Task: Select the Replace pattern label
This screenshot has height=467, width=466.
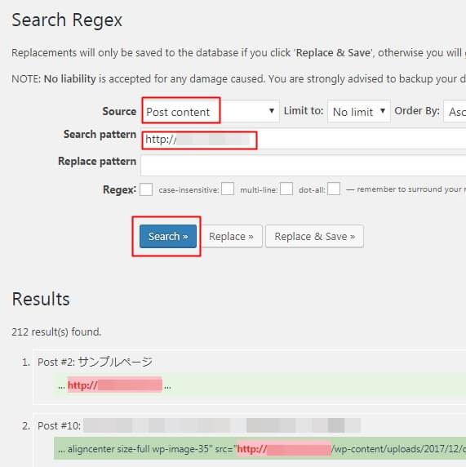Action: tap(97, 161)
